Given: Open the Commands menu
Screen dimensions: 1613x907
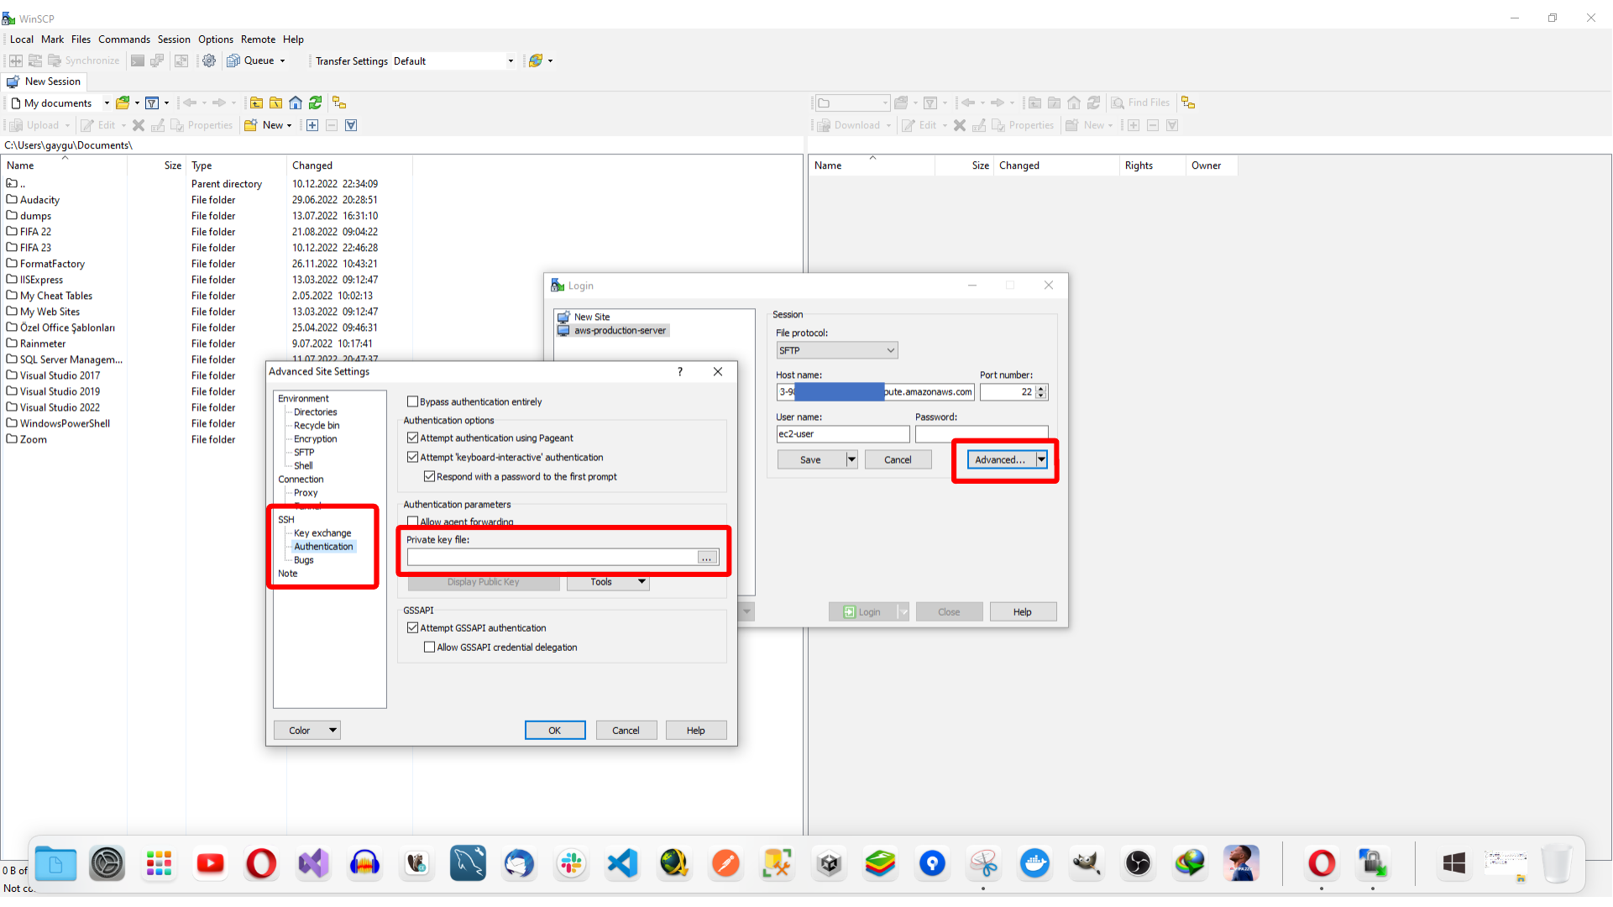Looking at the screenshot, I should 124,39.
